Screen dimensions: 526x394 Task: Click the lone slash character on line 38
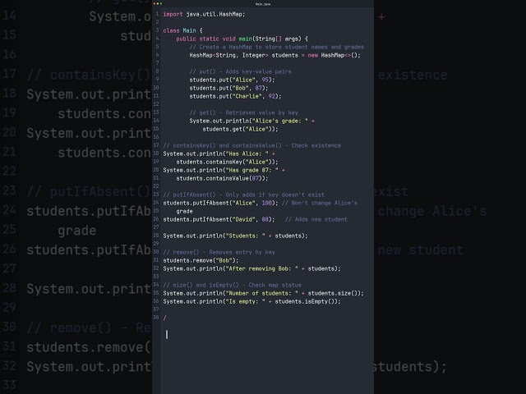click(164, 318)
